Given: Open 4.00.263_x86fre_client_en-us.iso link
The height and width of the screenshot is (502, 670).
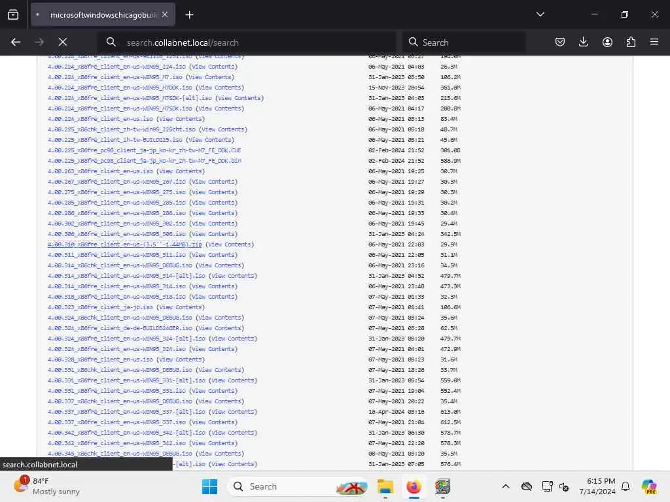Looking at the screenshot, I should [100, 171].
